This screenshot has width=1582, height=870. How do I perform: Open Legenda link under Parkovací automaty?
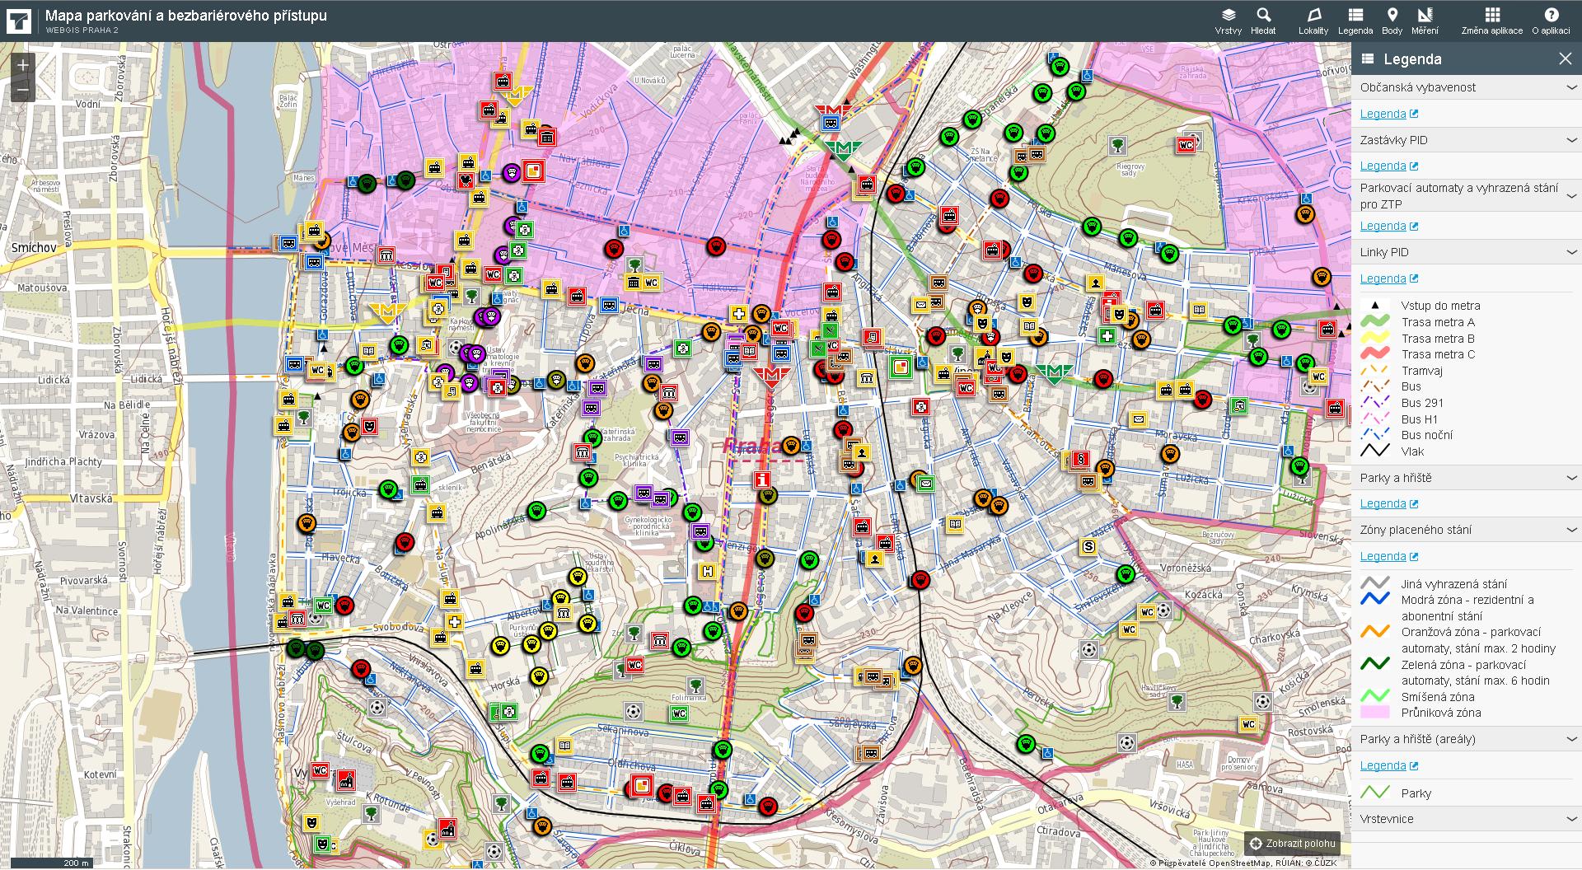tap(1388, 226)
